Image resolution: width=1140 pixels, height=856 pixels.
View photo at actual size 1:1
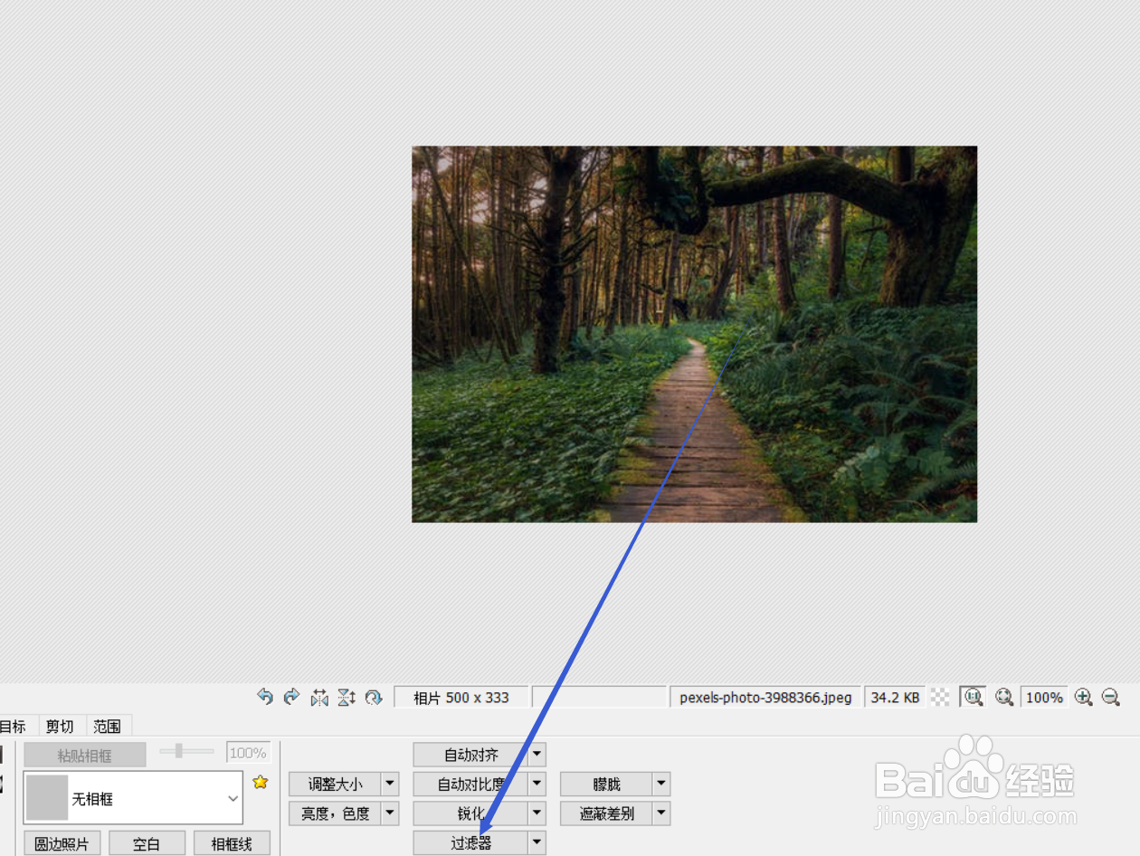tap(973, 697)
